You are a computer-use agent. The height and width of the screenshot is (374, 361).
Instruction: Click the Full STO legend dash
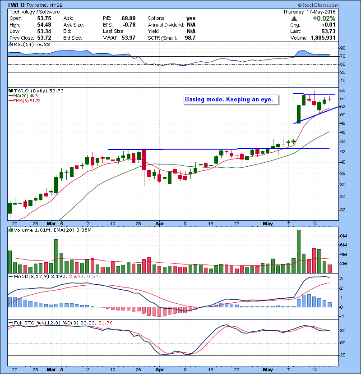10,323
